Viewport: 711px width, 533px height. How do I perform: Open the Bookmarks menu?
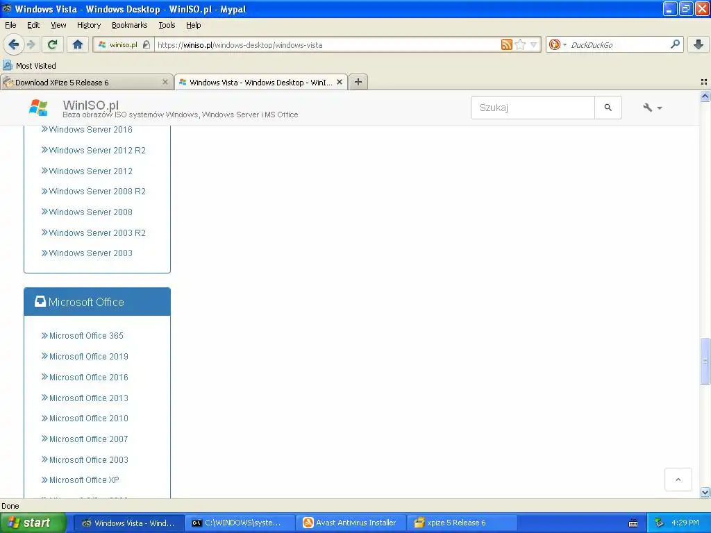coord(129,25)
